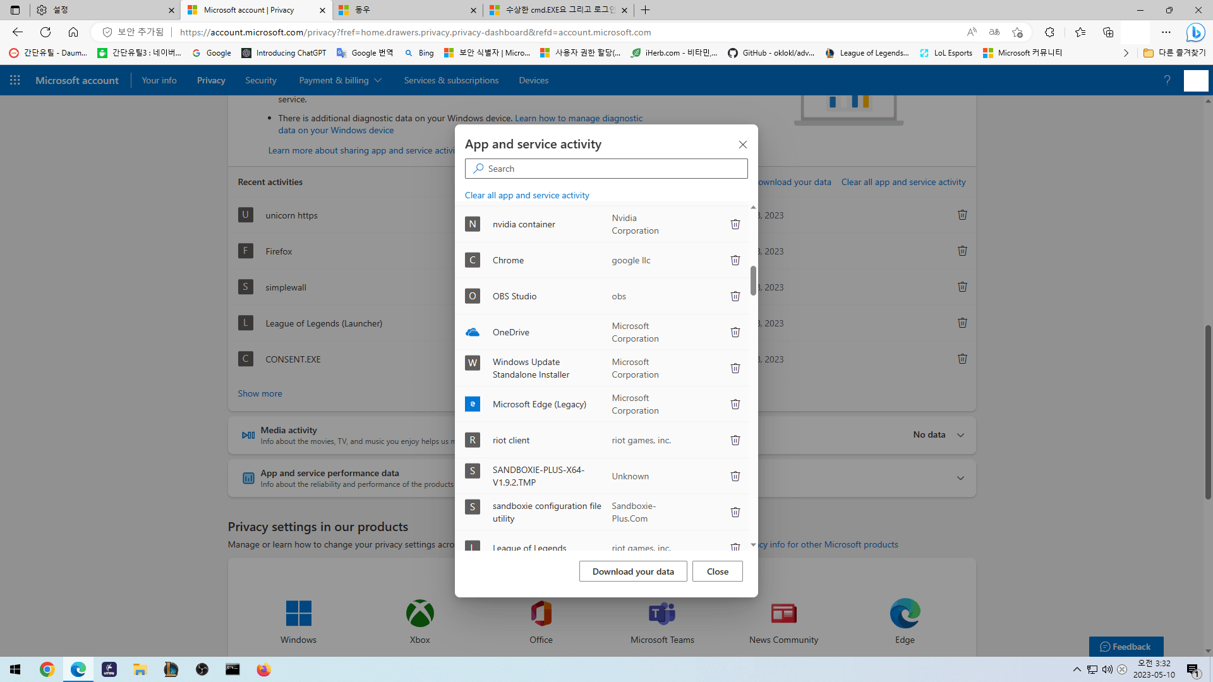Delete the OneDrive activity entry
The image size is (1213, 682).
[x=735, y=332]
